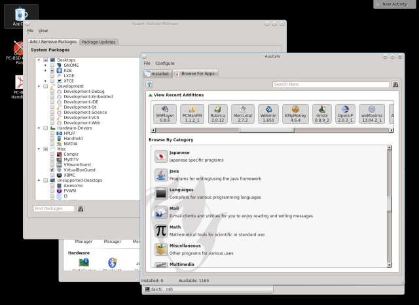Click the Search Here field

point(331,84)
